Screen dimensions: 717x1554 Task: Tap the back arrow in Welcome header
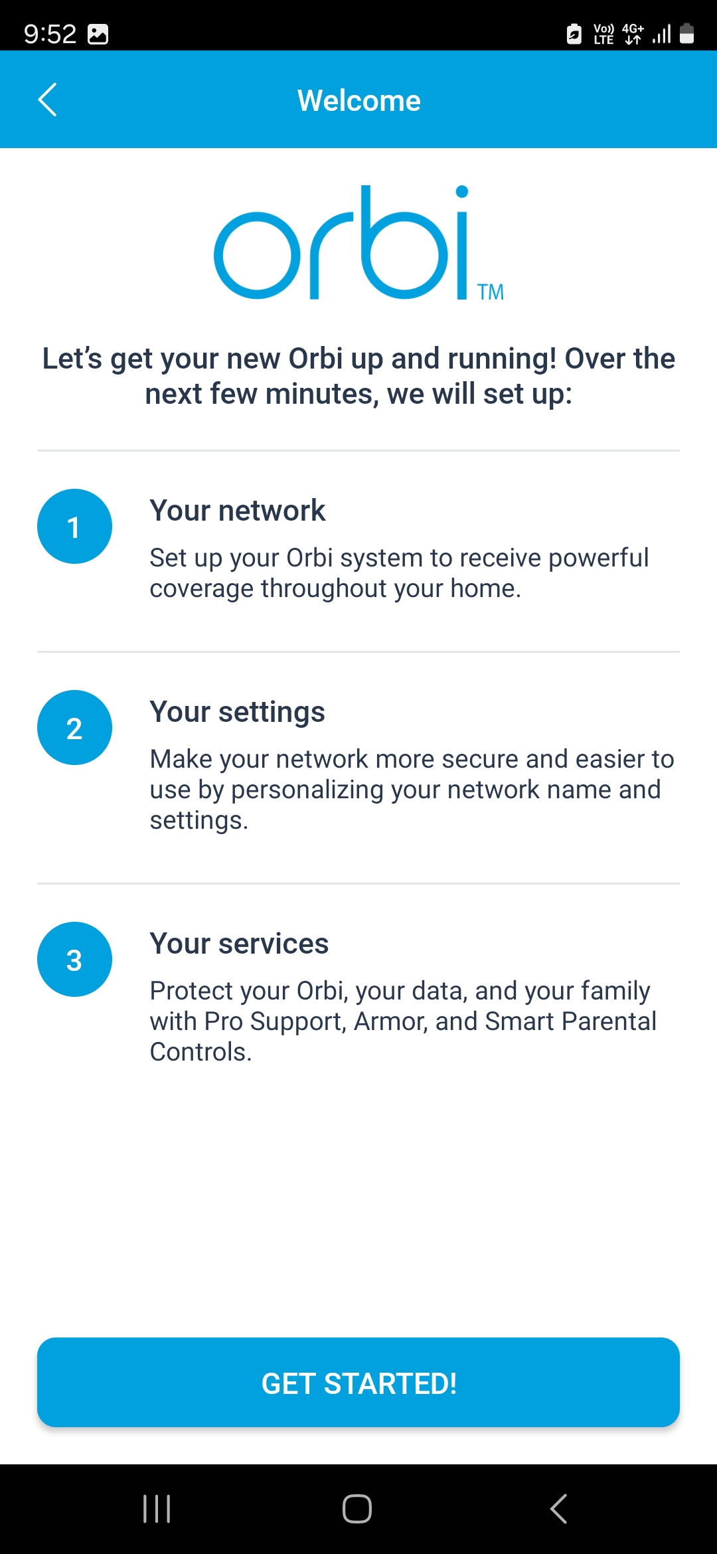(x=47, y=100)
